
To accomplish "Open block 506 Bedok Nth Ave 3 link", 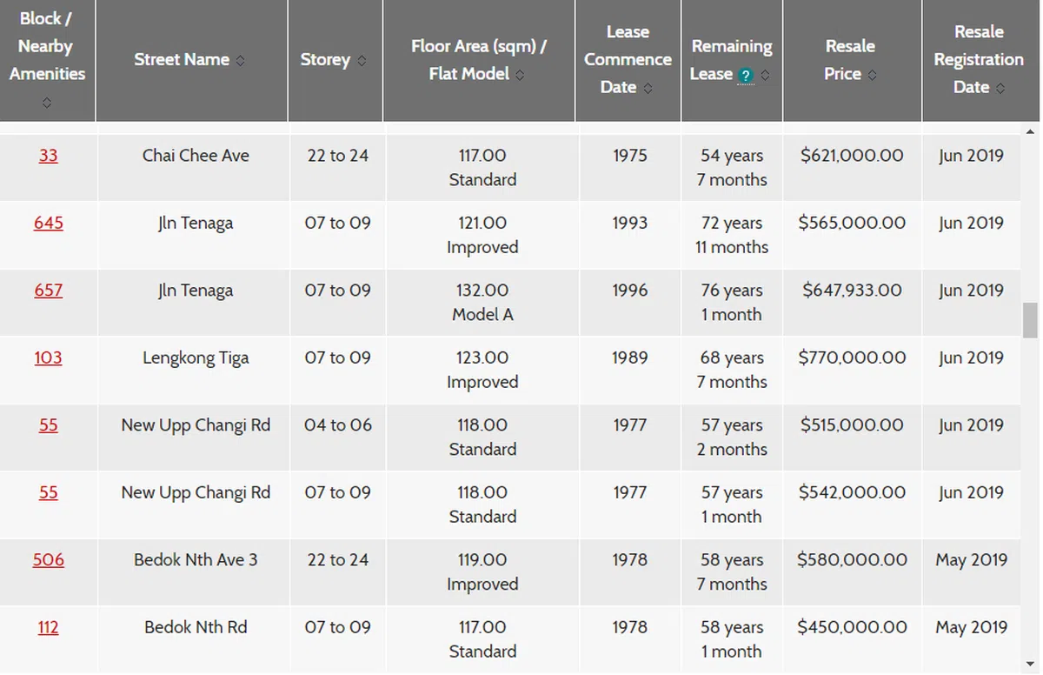I will (x=48, y=560).
